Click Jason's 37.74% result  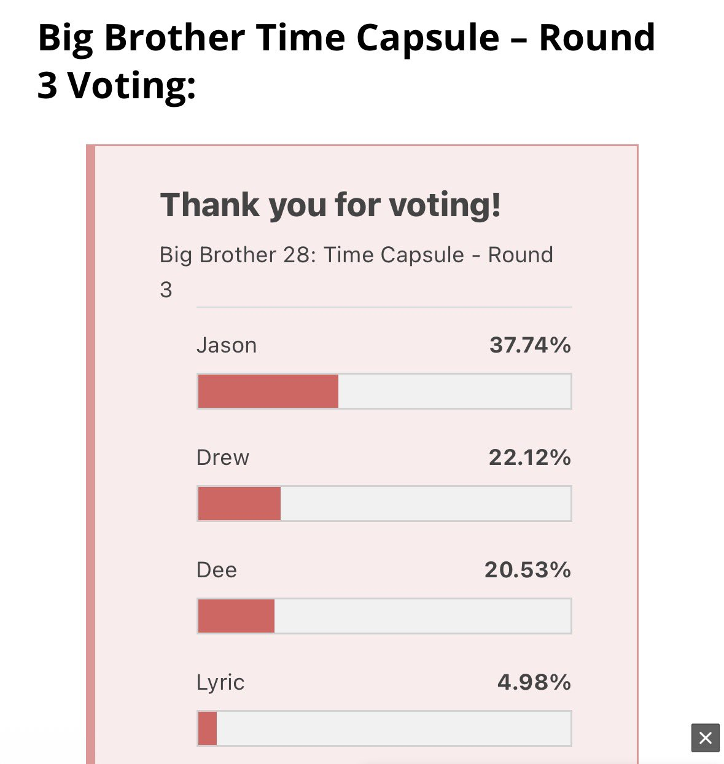[x=531, y=346]
